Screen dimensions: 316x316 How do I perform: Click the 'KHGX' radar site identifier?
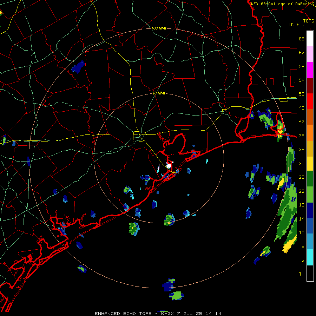(x=167, y=314)
